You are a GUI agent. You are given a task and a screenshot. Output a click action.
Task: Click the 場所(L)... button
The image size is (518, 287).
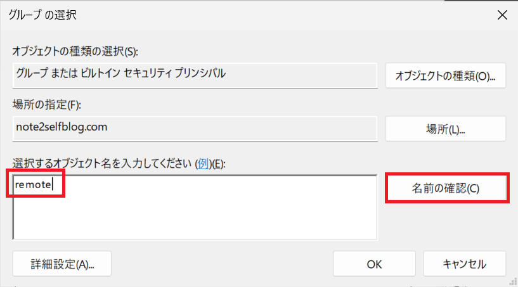click(x=445, y=129)
